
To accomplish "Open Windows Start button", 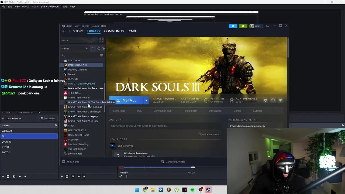I will [x=137, y=190].
